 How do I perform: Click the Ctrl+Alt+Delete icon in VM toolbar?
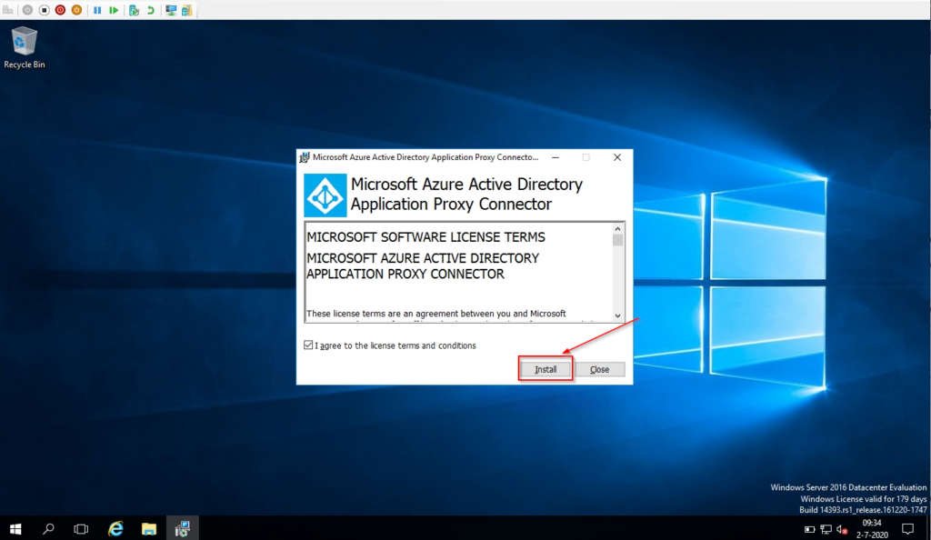[7, 10]
